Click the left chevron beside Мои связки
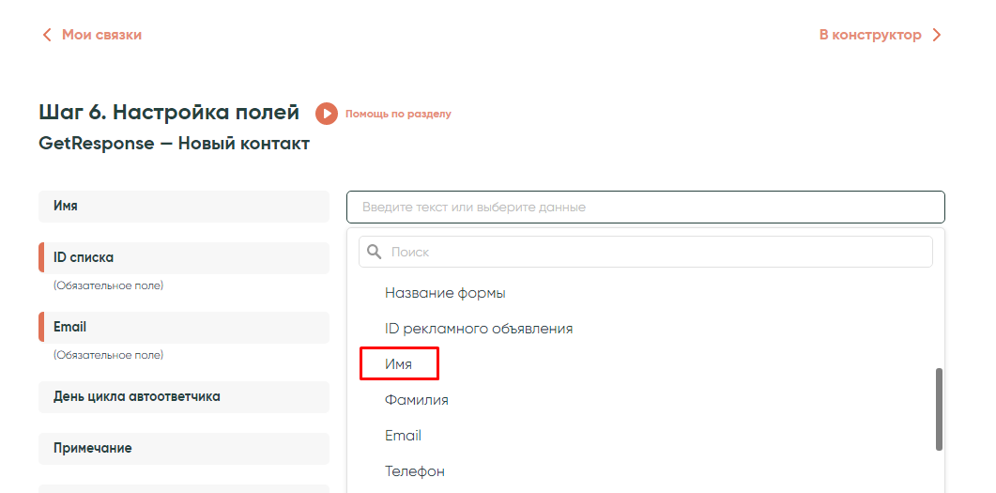The width and height of the screenshot is (996, 493). (47, 35)
